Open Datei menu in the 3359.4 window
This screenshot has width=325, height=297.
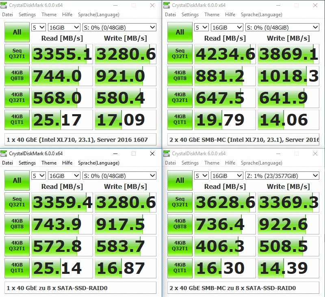click(7, 163)
